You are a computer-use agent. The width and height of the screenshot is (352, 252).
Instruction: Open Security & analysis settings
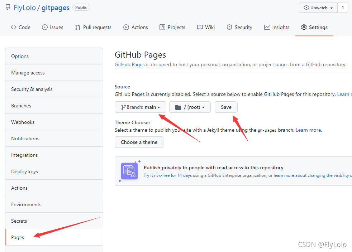[54, 89]
